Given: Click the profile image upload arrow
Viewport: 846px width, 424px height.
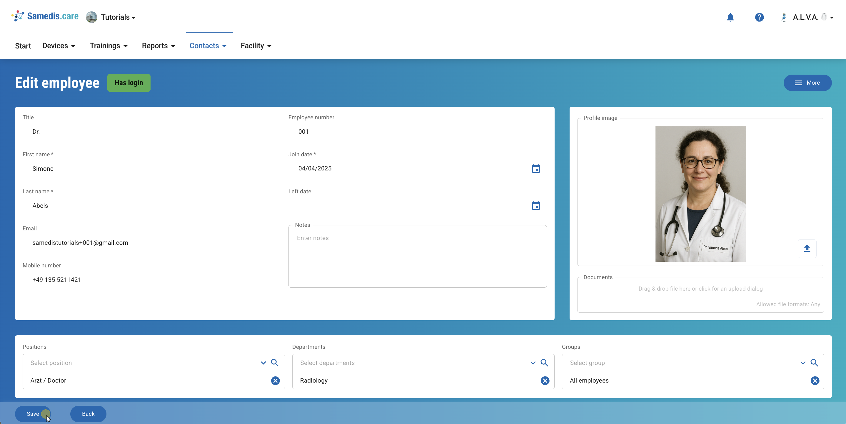Looking at the screenshot, I should pos(807,248).
